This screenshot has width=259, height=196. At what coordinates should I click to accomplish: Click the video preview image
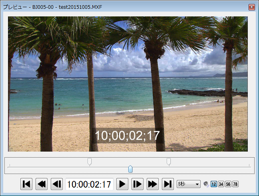pyautogui.click(x=128, y=84)
